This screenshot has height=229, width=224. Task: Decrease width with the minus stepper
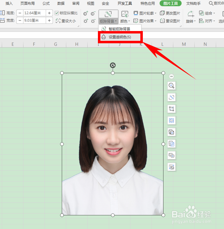(x=20, y=20)
